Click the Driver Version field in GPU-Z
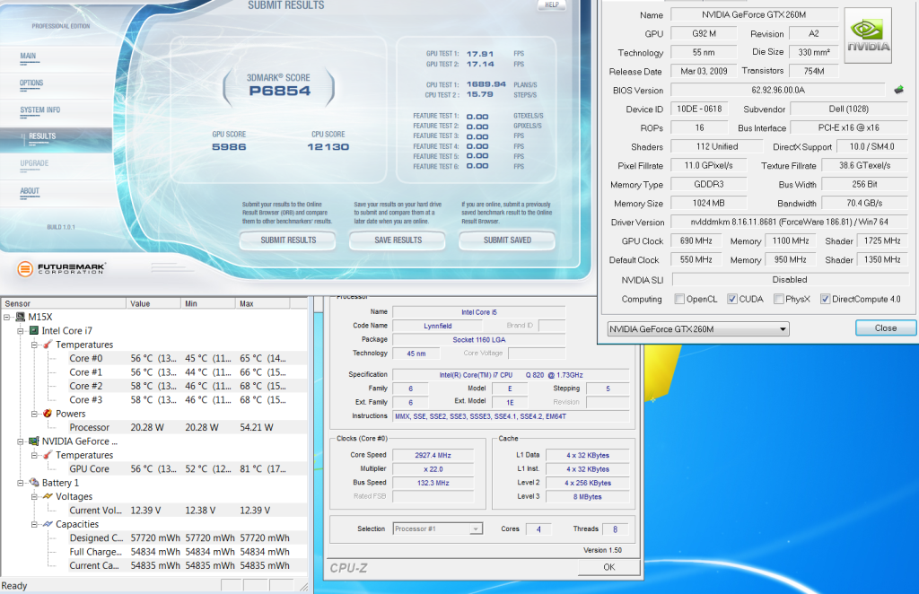This screenshot has height=594, width=919. (x=789, y=222)
